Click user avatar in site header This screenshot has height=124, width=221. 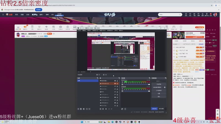(x=215, y=14)
